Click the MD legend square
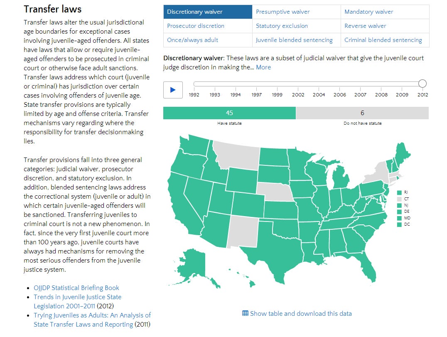Image resolution: width=447 pixels, height=337 pixels. coord(399,218)
